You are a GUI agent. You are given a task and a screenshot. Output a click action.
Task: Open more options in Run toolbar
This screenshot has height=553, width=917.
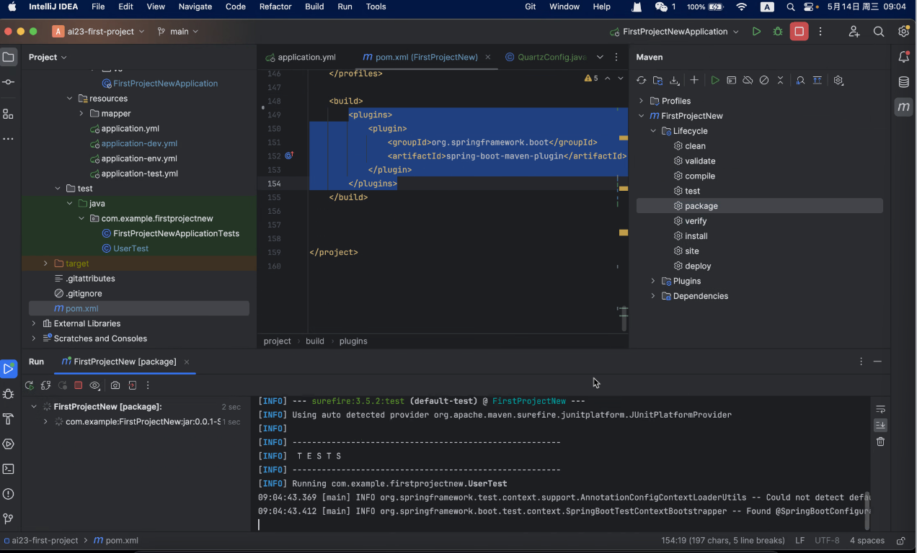tap(148, 386)
